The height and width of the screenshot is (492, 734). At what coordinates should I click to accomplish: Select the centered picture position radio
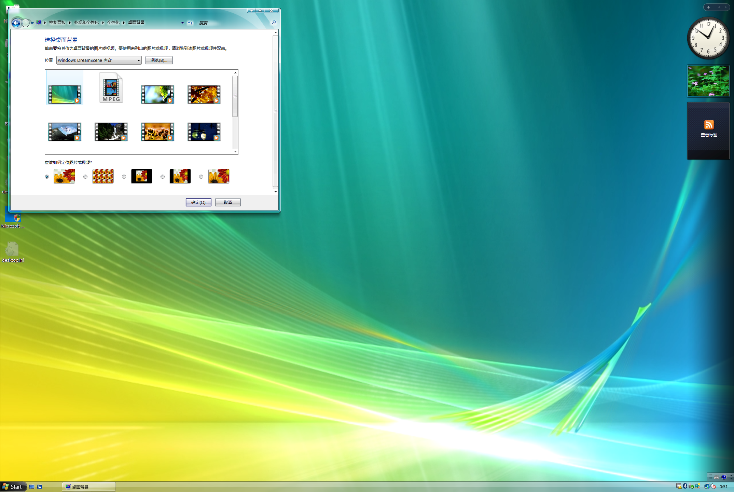coord(124,177)
